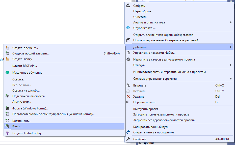Click the gear icon for startup project
Viewport: 235px width, 145px height.
128,60
